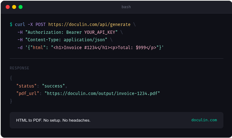
Task: Click the green maximize window dot
Action: click(21, 7)
